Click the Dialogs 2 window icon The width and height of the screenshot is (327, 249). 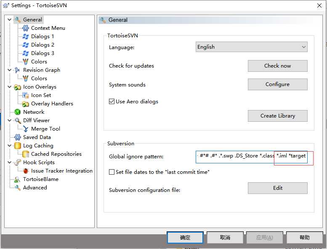pos(26,45)
